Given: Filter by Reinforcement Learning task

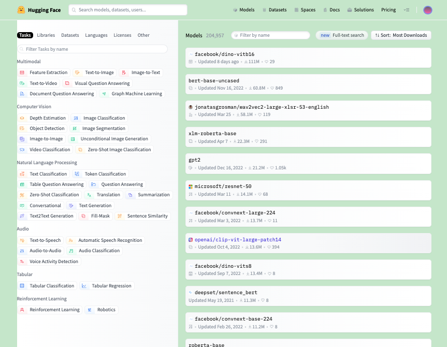Looking at the screenshot, I should [x=50, y=310].
